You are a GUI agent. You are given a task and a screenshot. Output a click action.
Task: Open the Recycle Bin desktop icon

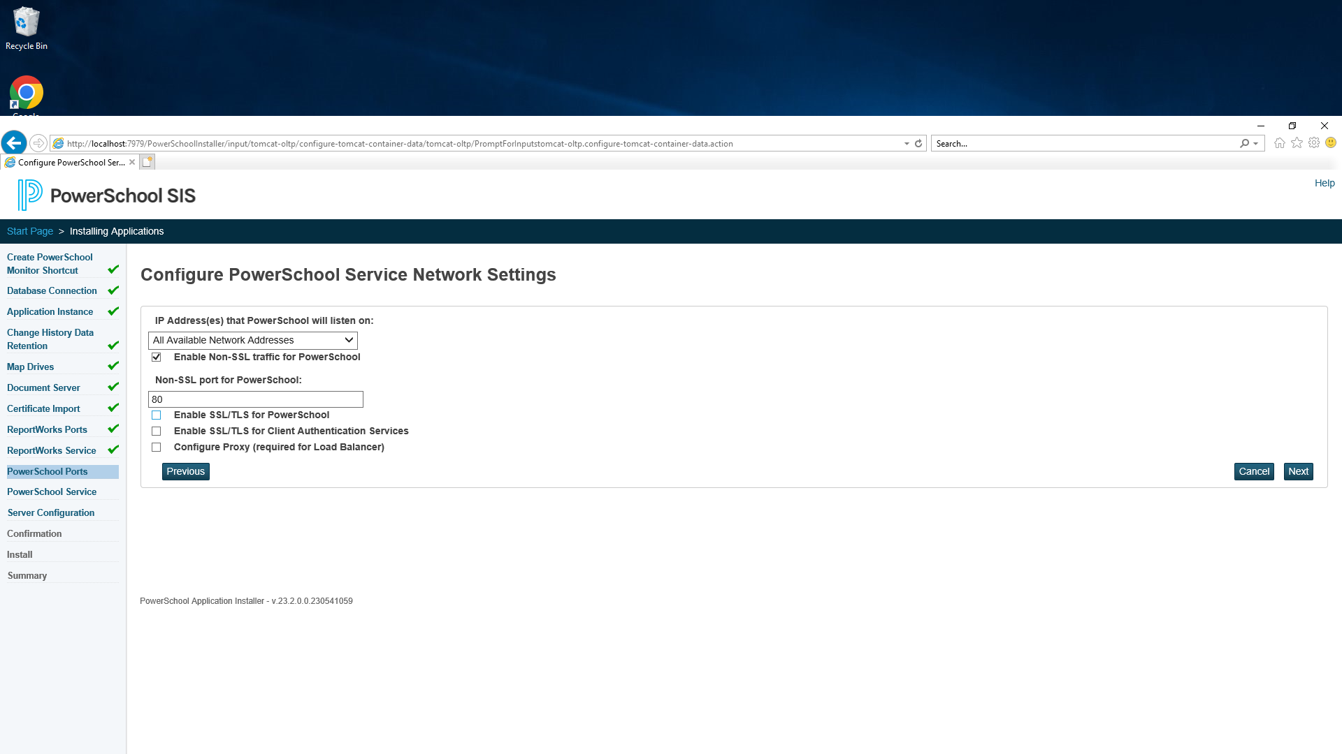coord(27,28)
